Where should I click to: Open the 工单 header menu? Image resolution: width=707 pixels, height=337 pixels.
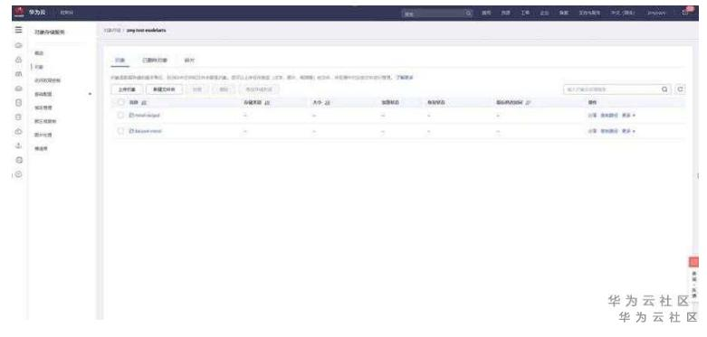point(525,13)
